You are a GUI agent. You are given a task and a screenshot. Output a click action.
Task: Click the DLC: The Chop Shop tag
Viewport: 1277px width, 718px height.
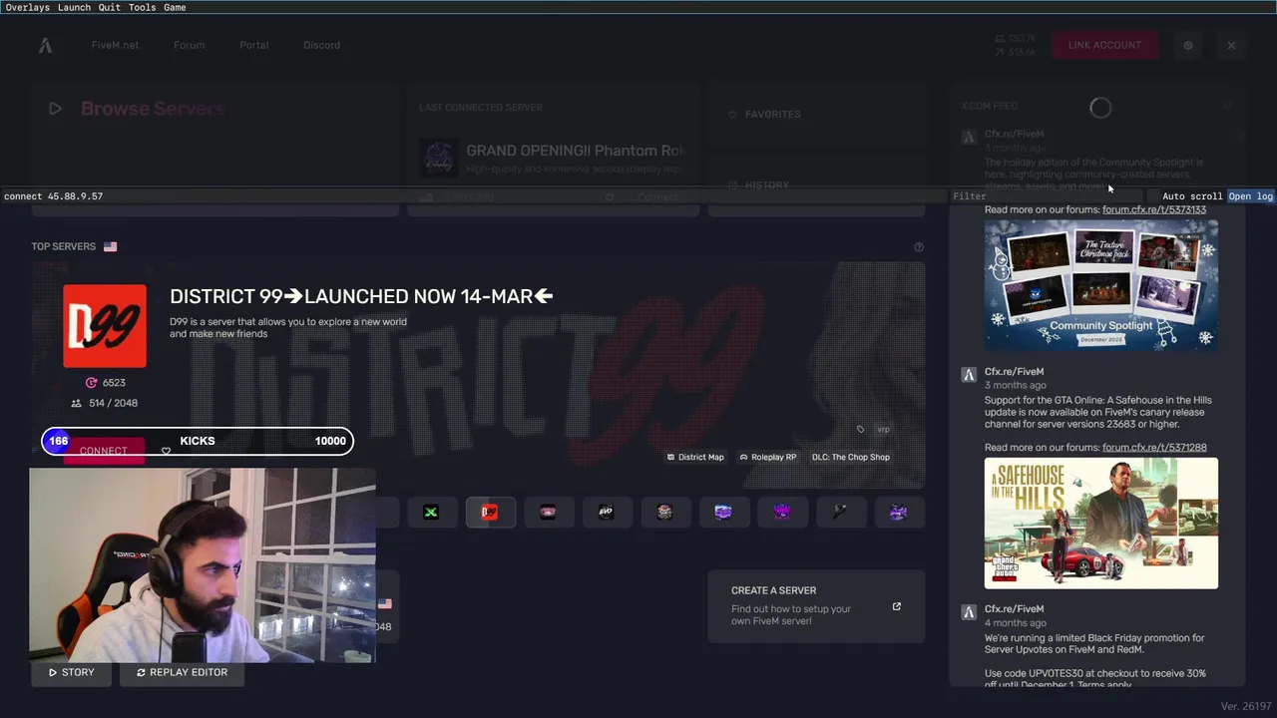(851, 457)
